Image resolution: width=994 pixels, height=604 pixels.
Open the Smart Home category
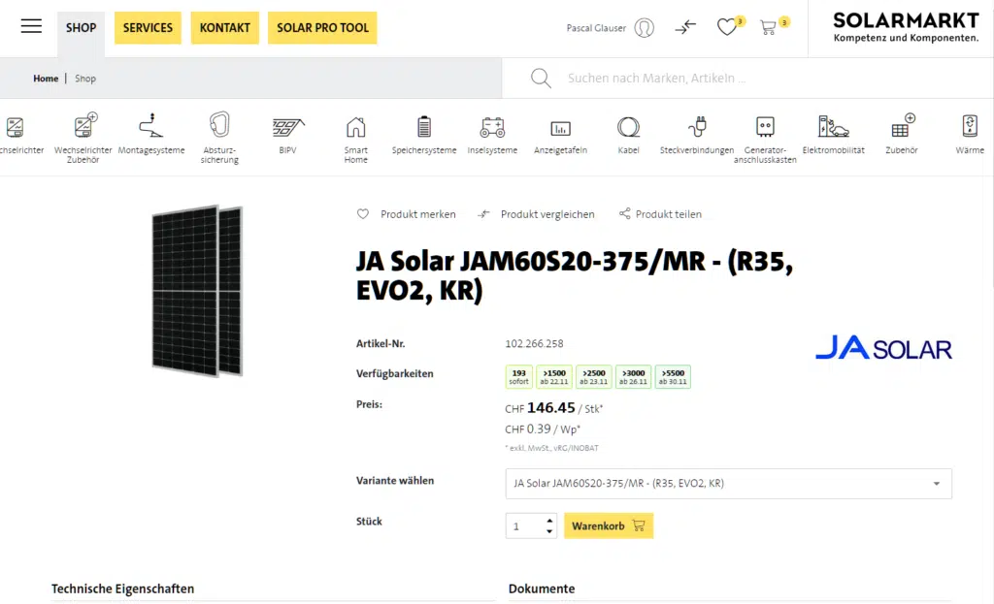coord(356,135)
